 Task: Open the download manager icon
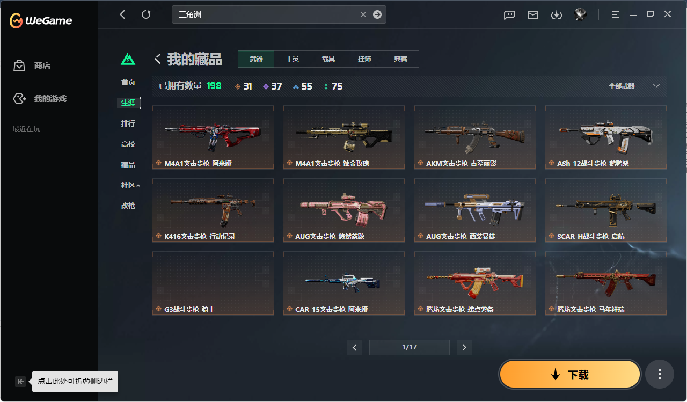tap(557, 15)
